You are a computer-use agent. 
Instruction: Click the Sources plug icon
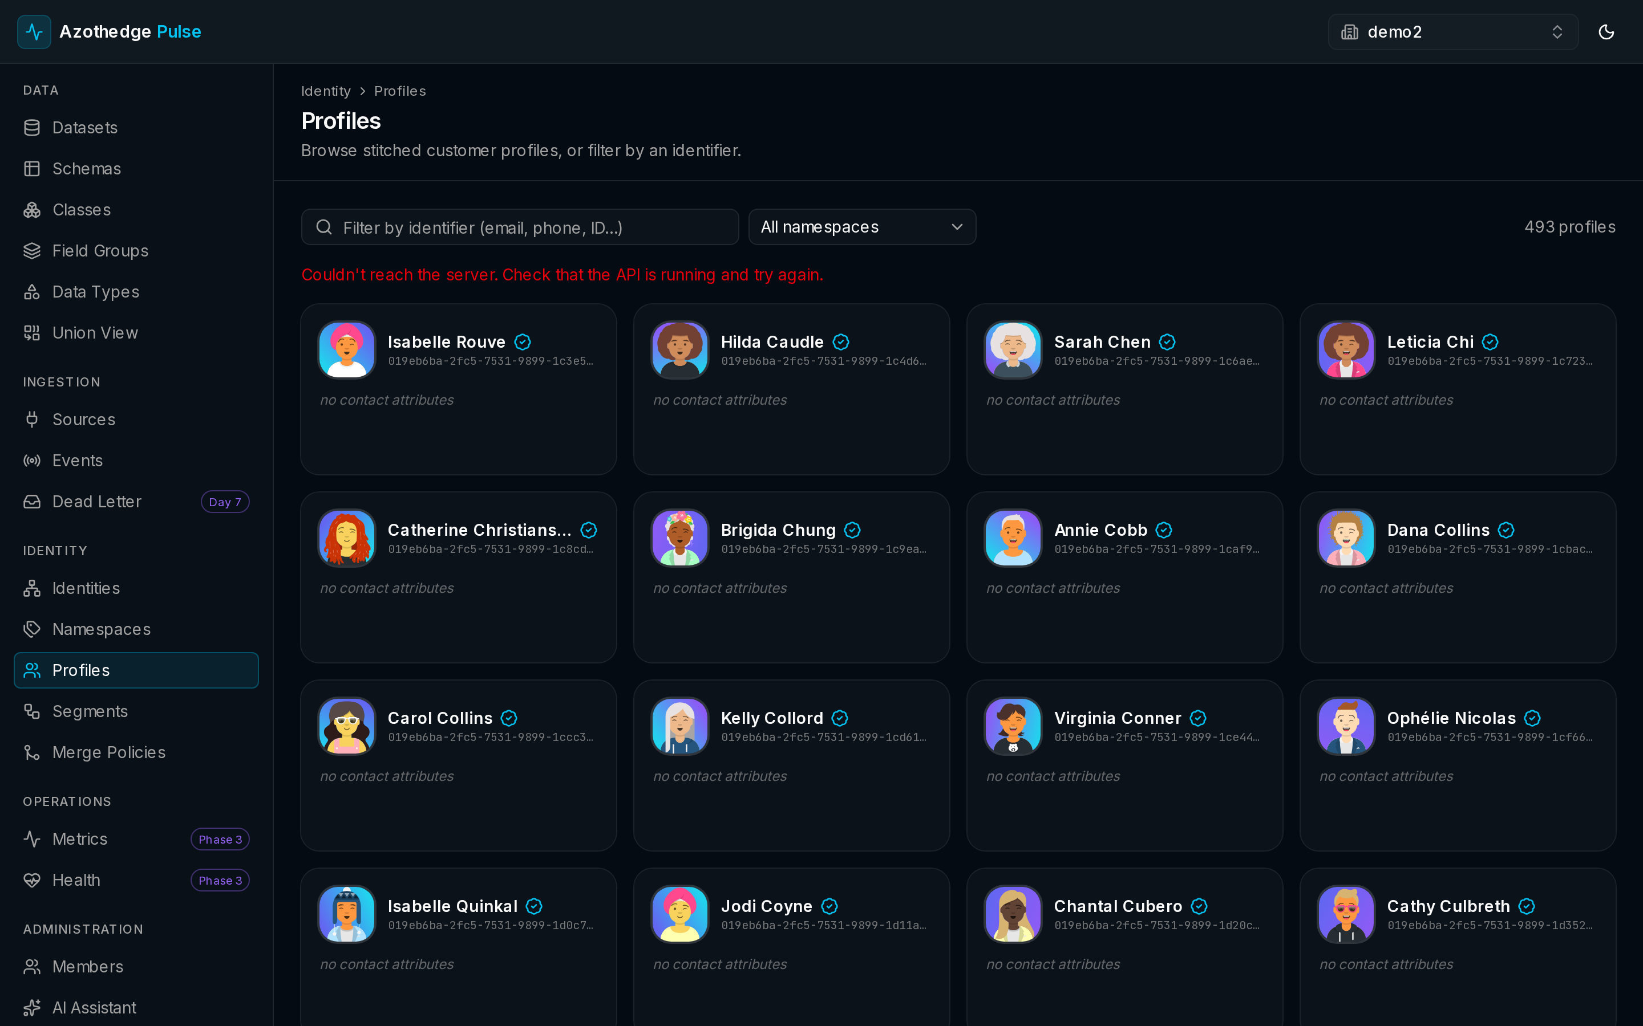32,420
